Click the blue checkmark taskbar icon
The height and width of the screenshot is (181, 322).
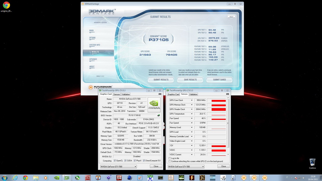tap(140, 178)
